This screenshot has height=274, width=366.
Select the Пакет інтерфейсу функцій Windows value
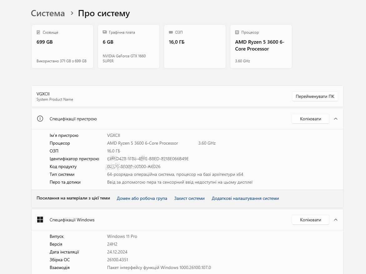[159, 267]
